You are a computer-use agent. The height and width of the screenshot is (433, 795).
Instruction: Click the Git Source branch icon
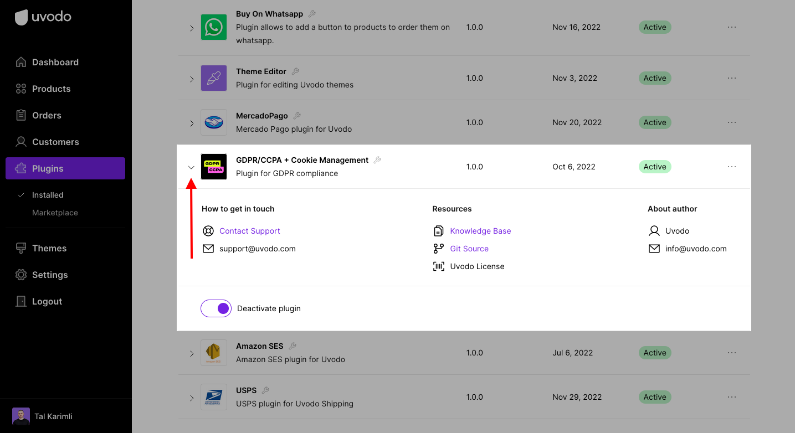[x=439, y=249]
